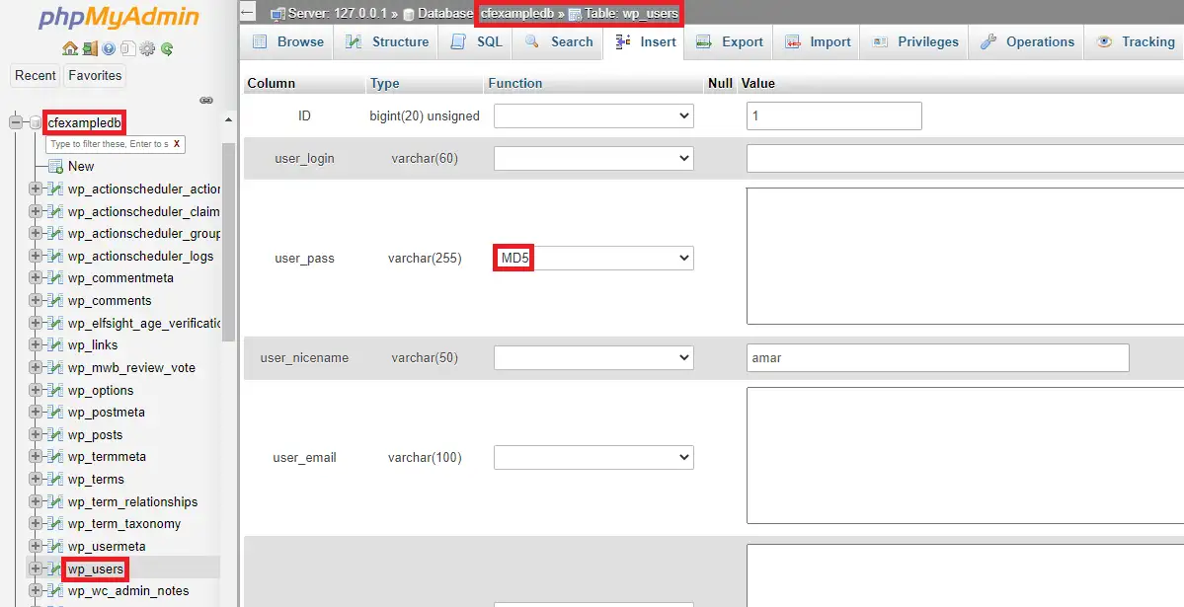Open the Function dropdown for user_email
1184x607 pixels.
click(x=593, y=458)
